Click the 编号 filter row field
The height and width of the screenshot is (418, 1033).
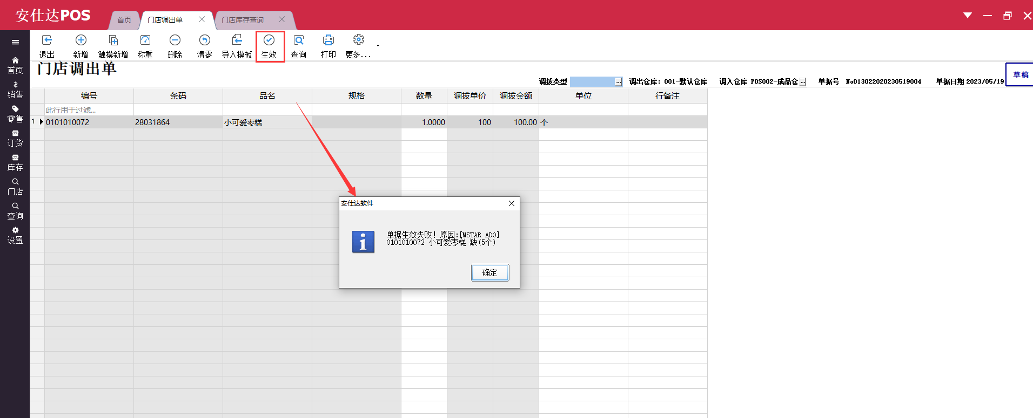pos(89,109)
